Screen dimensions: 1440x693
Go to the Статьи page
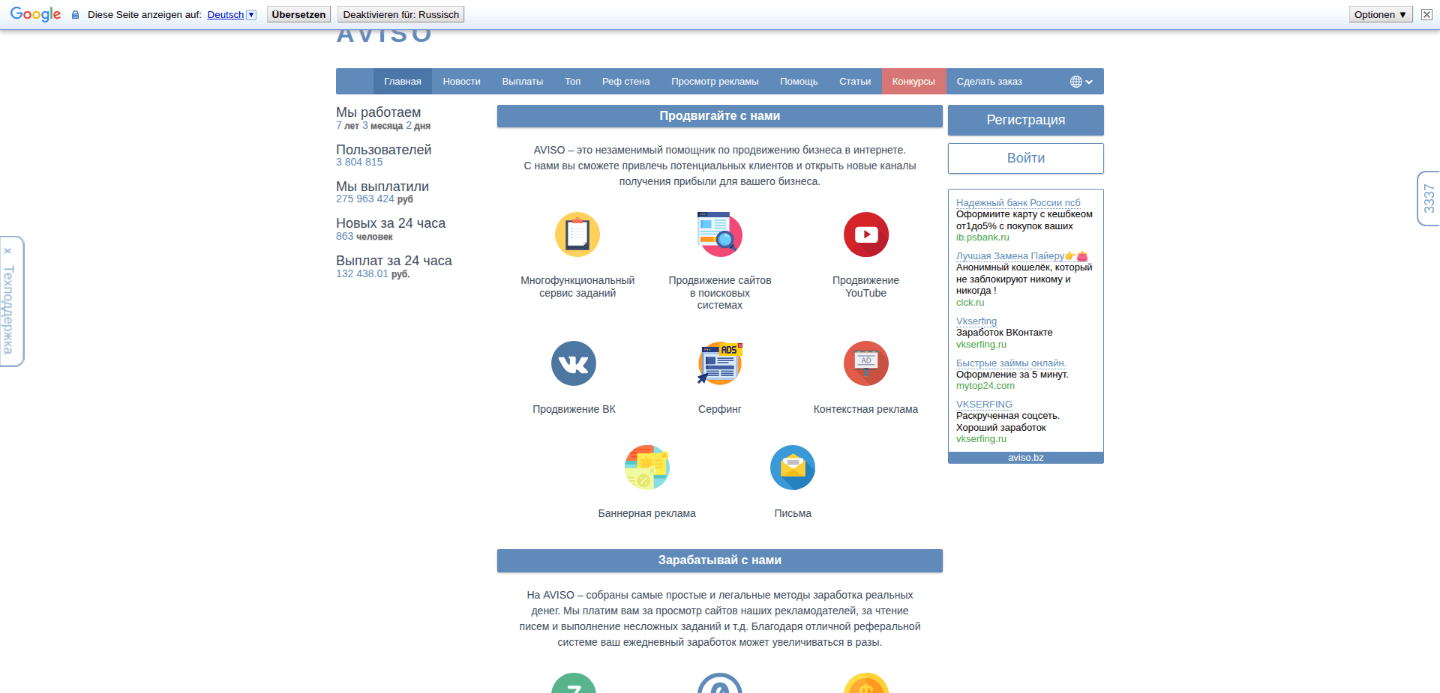click(x=854, y=81)
